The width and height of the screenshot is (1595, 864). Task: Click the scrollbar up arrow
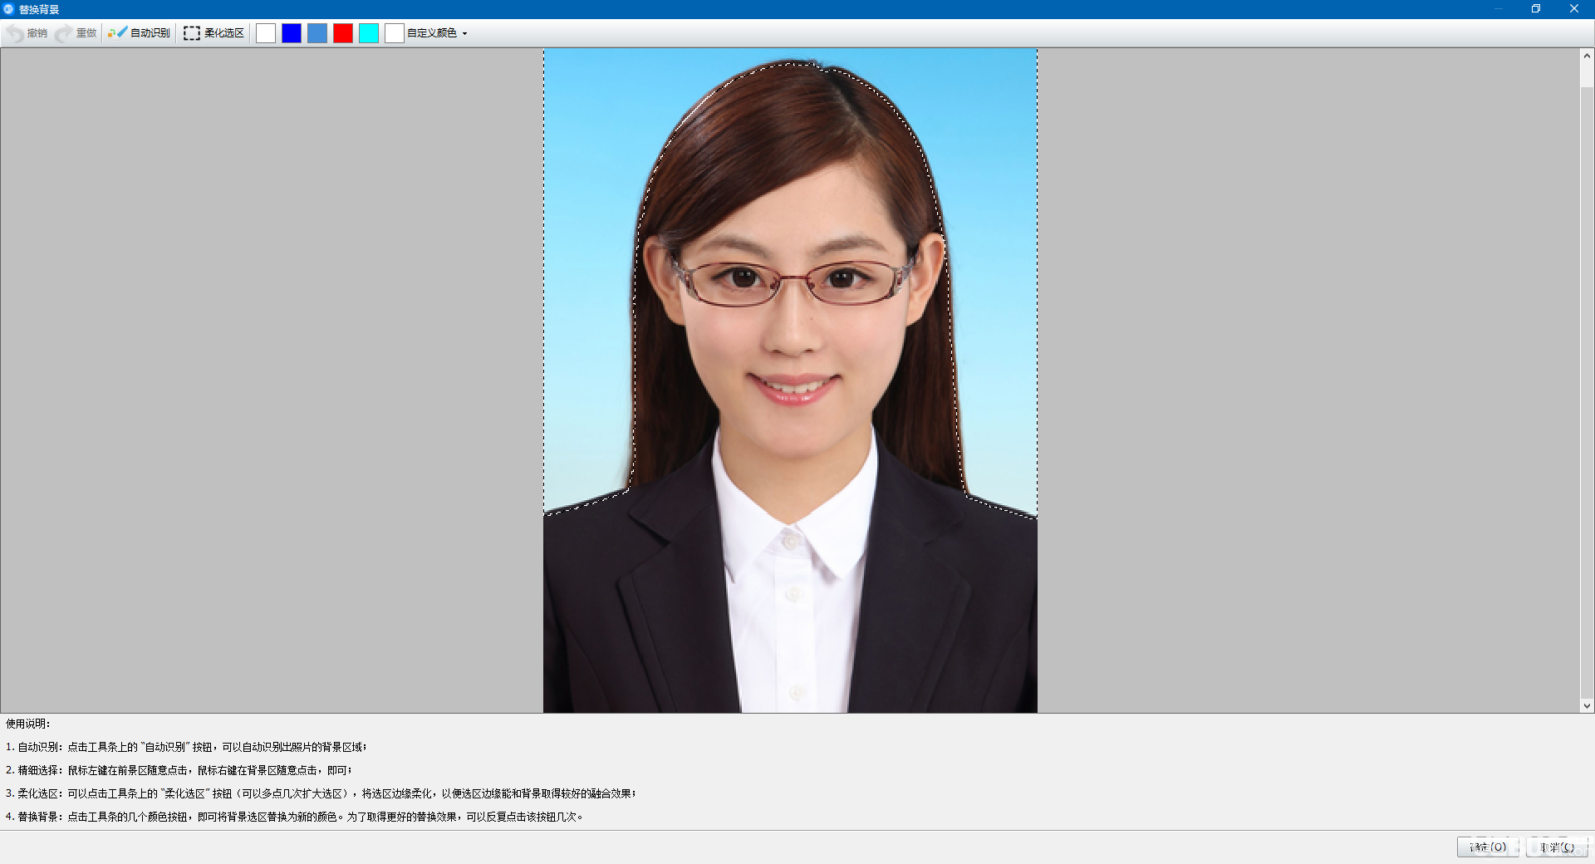tap(1587, 56)
